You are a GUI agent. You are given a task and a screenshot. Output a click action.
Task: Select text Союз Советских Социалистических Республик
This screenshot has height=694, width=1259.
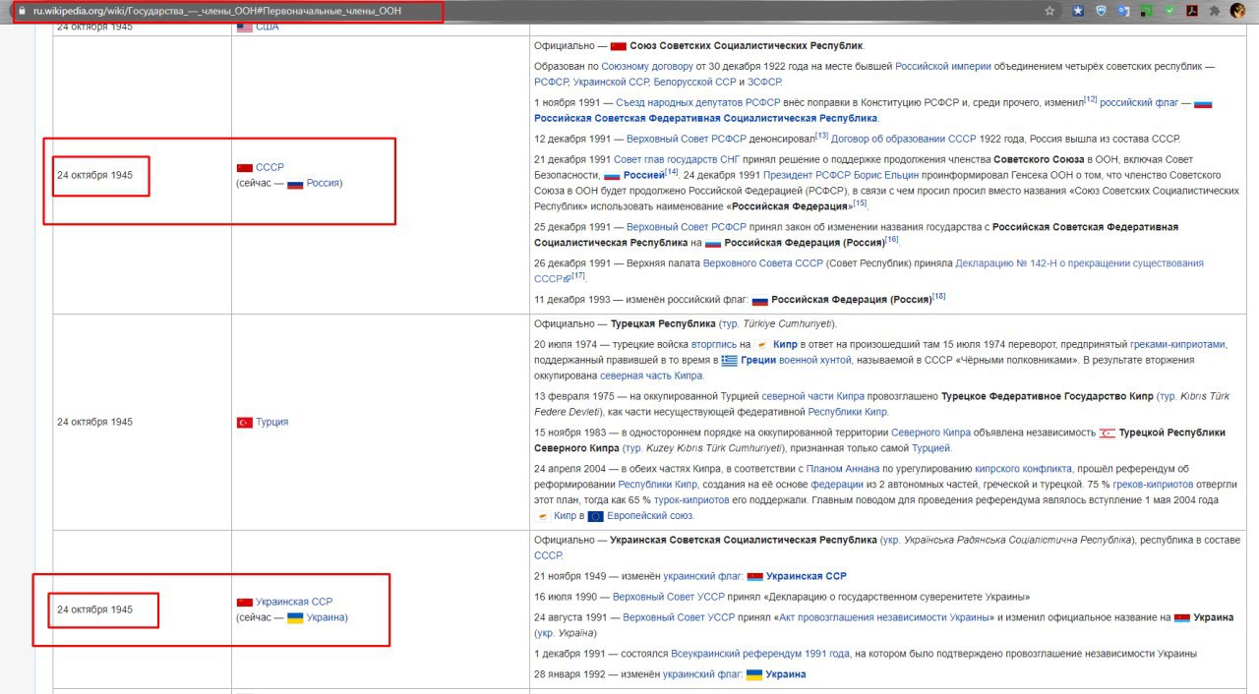click(x=746, y=45)
